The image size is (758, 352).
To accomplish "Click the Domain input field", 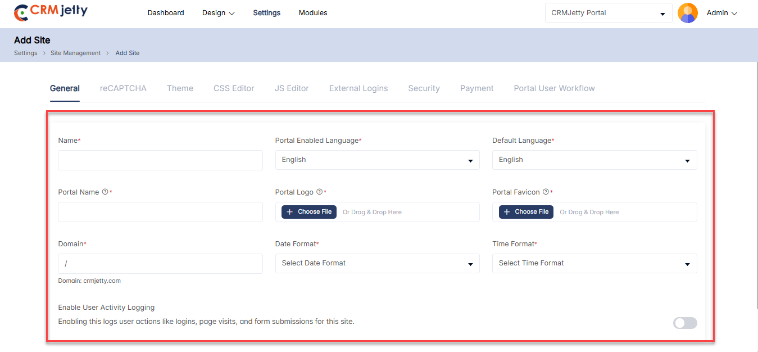I will 160,264.
